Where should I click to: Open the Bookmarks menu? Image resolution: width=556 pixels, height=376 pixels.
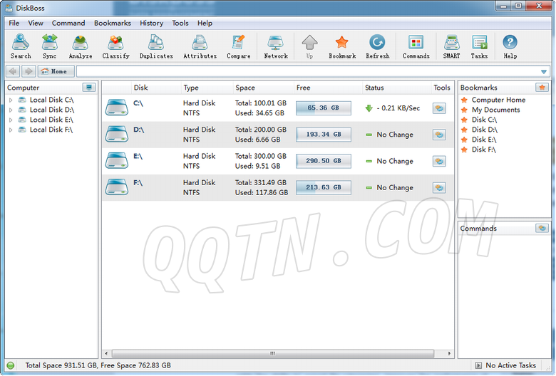pyautogui.click(x=113, y=23)
